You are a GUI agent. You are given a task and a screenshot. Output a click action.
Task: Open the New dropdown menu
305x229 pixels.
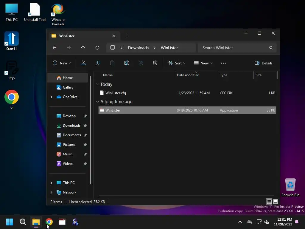click(62, 63)
